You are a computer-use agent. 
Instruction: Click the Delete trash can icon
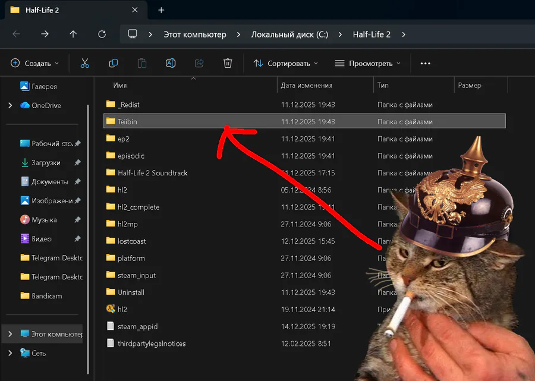[x=228, y=64]
